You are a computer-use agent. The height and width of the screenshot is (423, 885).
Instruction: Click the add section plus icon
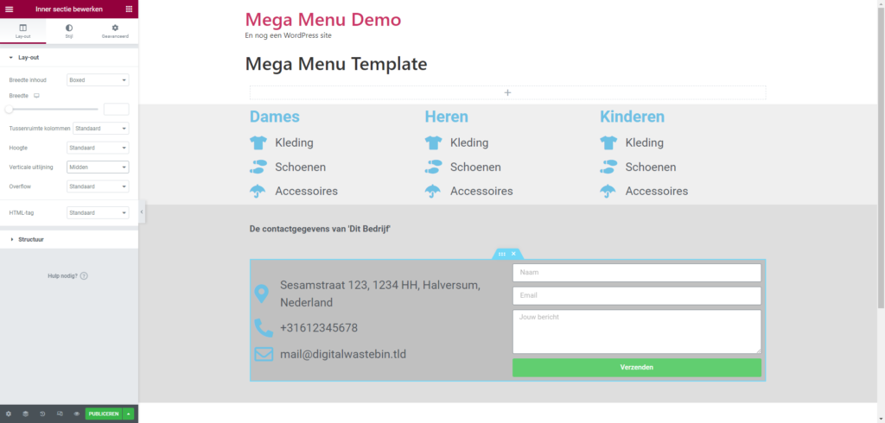click(507, 92)
